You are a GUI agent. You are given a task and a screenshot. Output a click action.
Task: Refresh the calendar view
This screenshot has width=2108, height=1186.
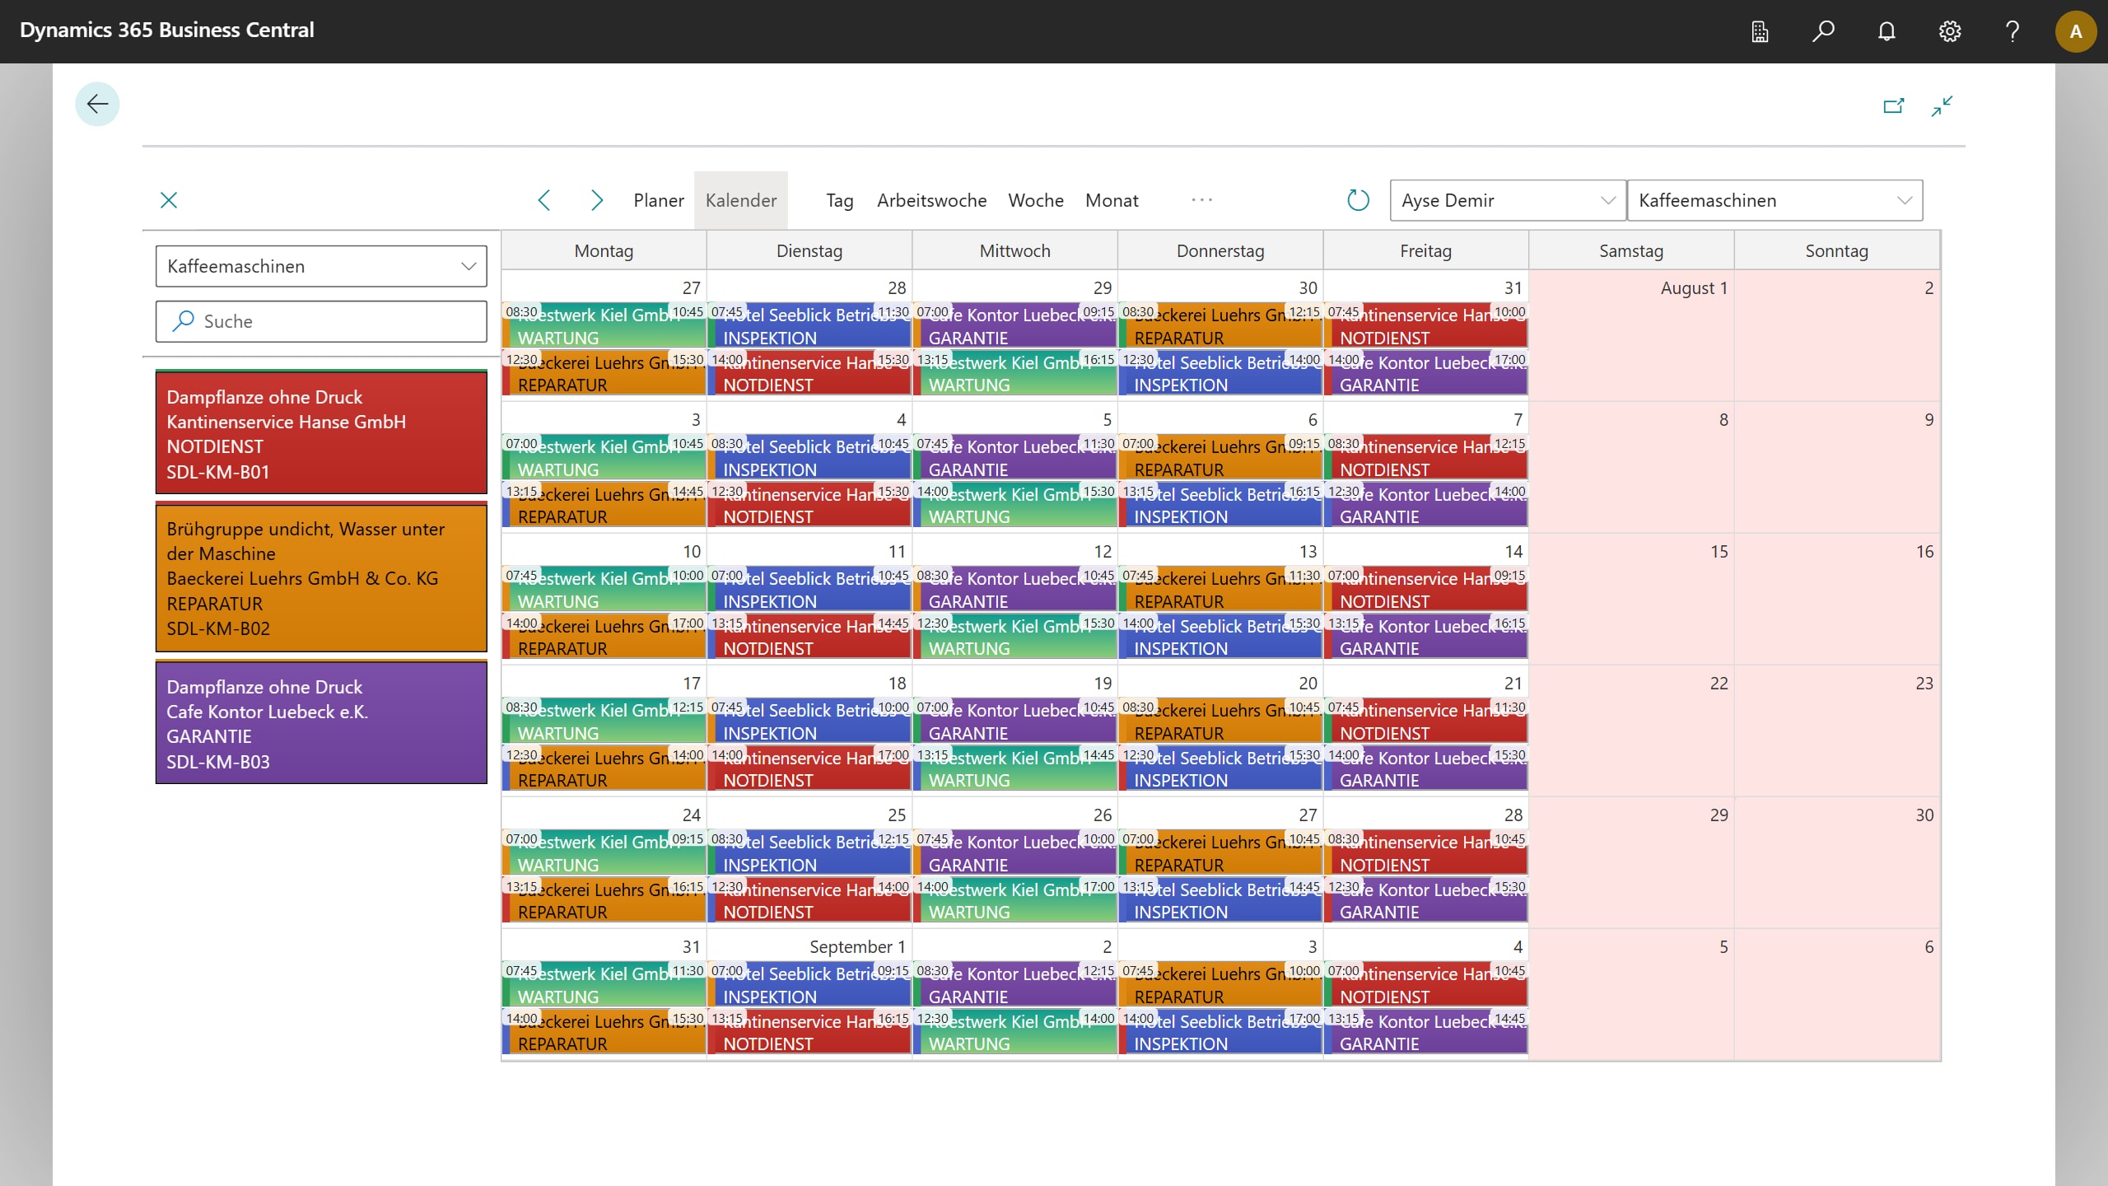coord(1358,200)
